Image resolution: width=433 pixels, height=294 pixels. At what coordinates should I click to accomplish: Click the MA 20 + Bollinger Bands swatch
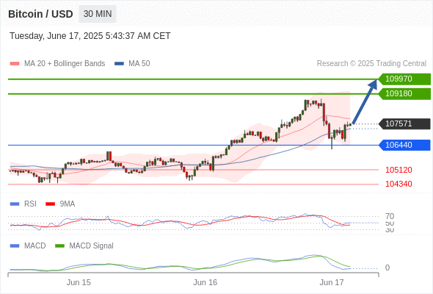[x=15, y=64]
